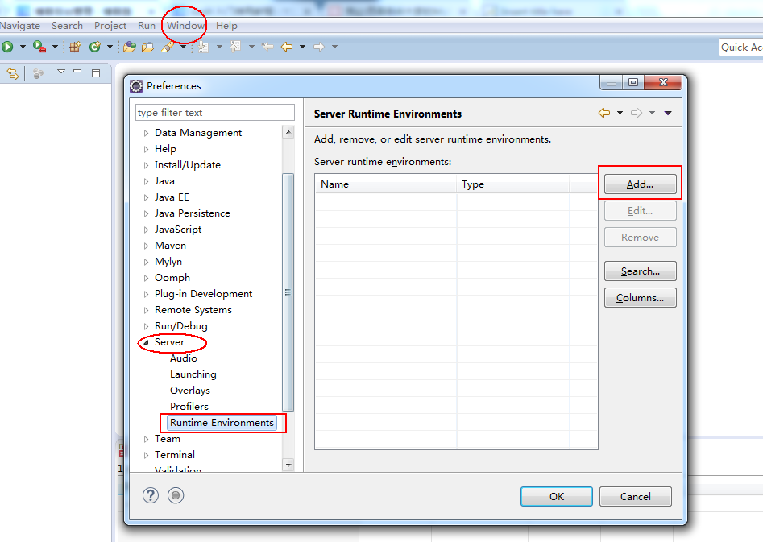Click the New Java Class icon
Image resolution: width=763 pixels, height=542 pixels.
pos(95,47)
